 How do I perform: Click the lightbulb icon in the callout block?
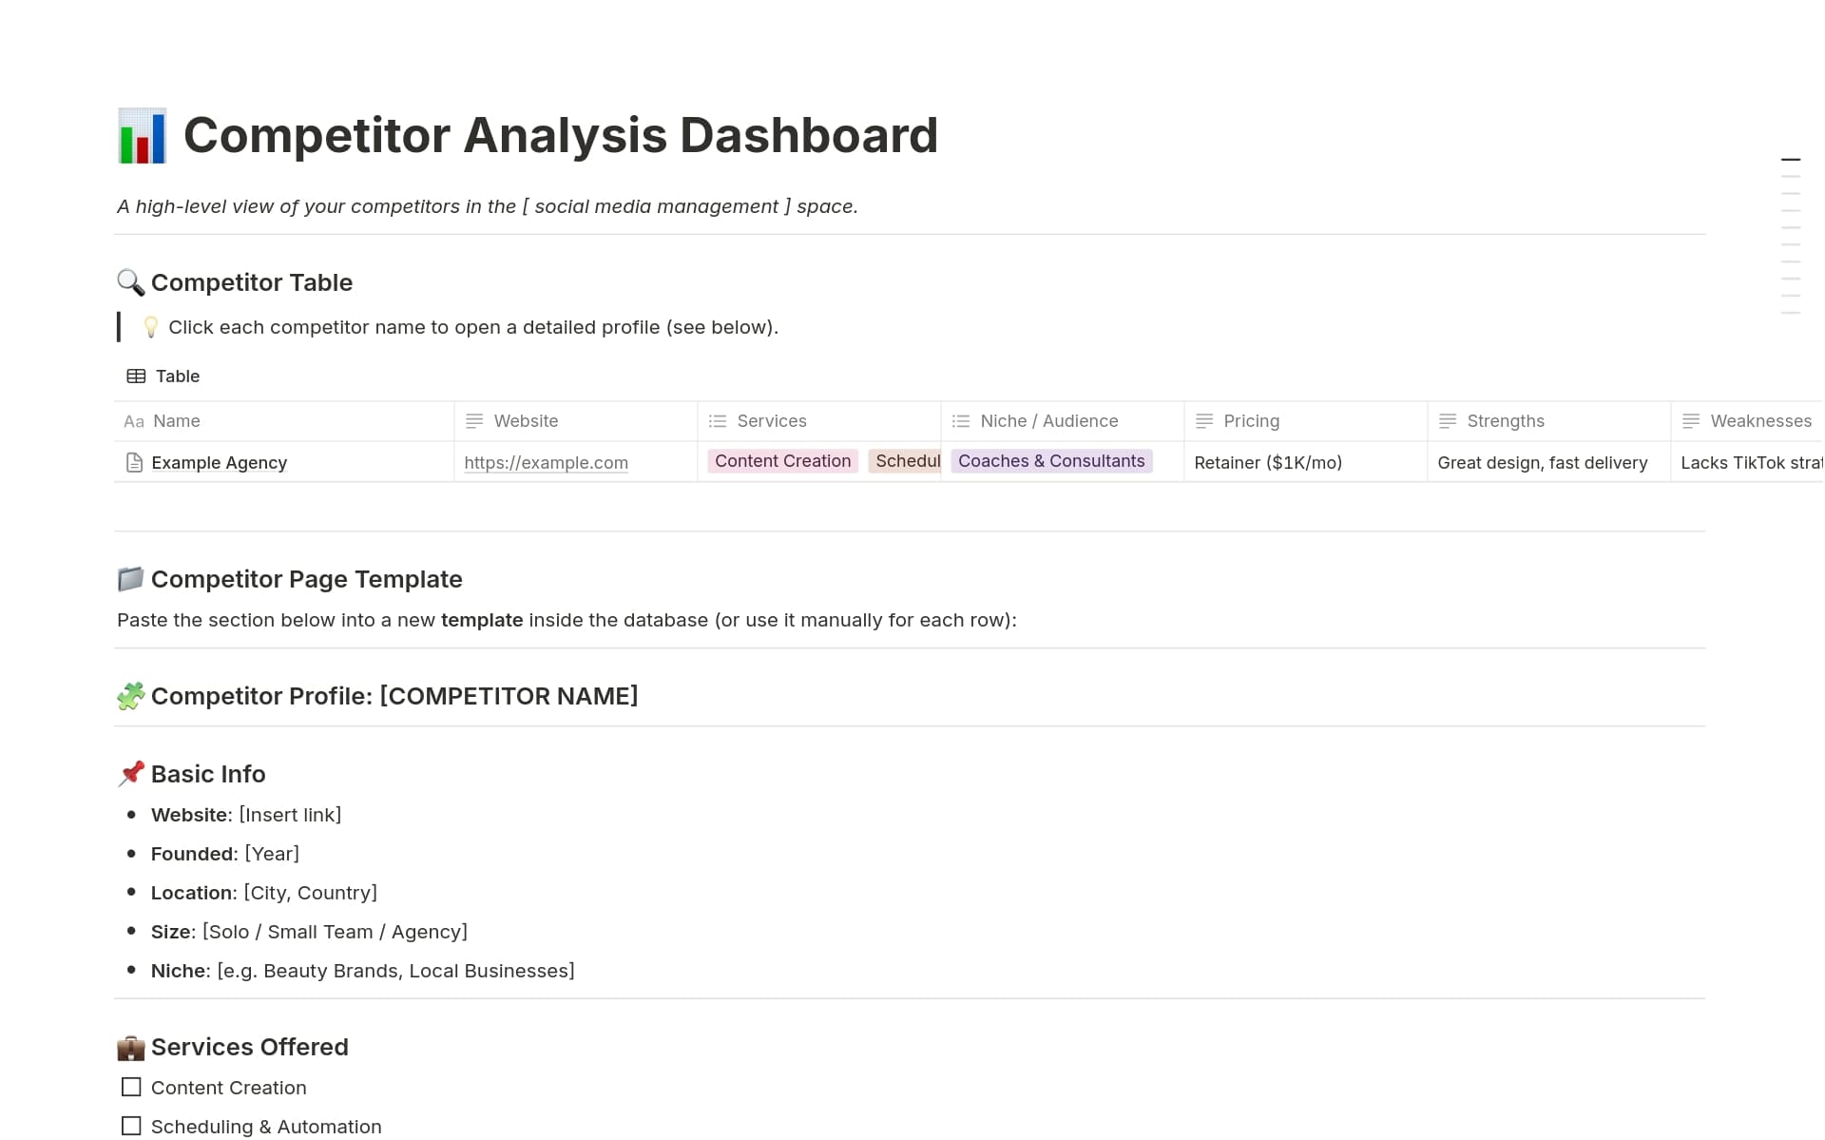[149, 327]
